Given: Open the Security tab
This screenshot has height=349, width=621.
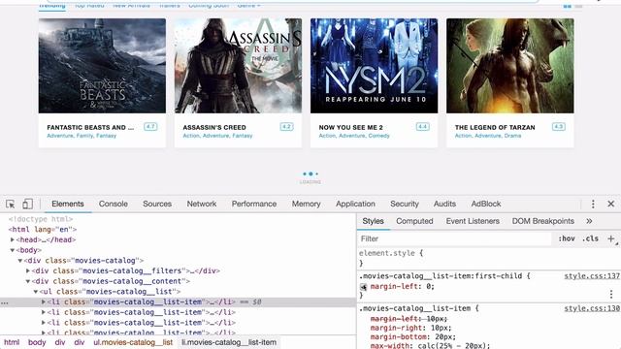Looking at the screenshot, I should [x=405, y=204].
